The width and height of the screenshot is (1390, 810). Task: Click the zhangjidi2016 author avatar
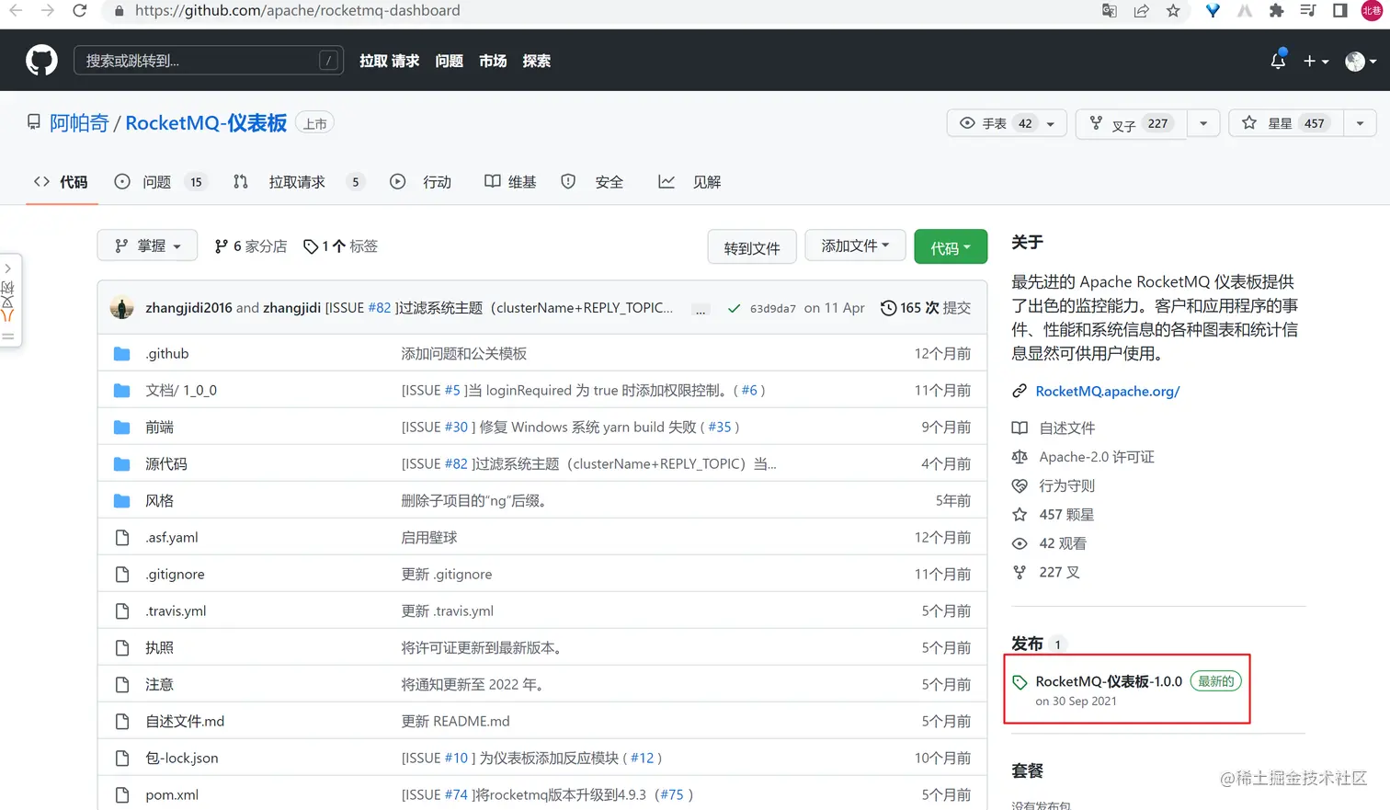[122, 308]
